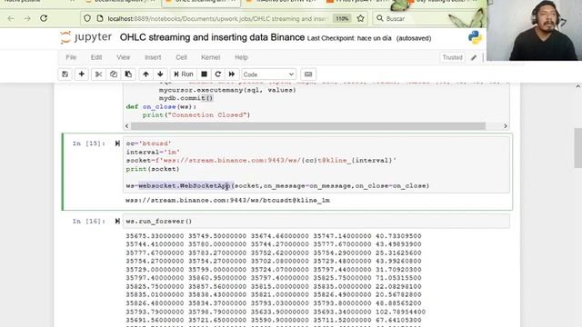
Task: Click Last Checkpoint: hace un día text
Action: [x=349, y=38]
